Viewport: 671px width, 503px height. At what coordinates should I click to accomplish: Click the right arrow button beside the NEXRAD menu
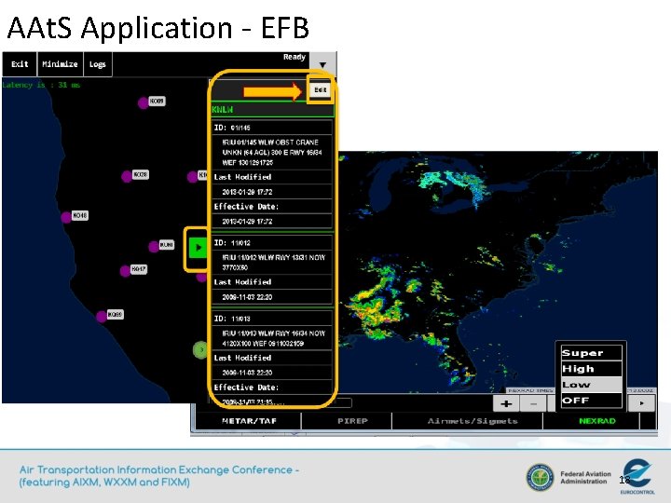click(x=641, y=403)
